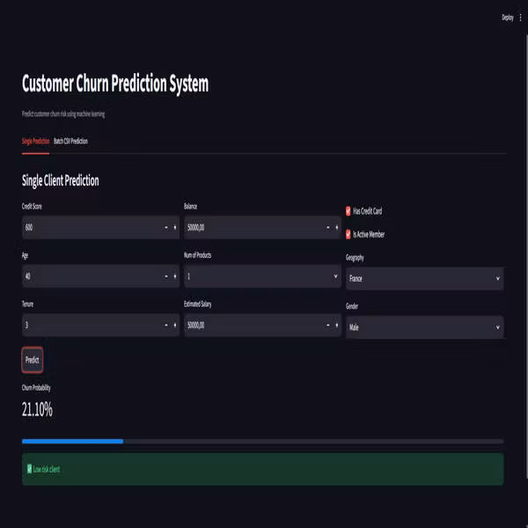Open the Geography dropdown showing France
Viewport: 528px width, 528px height.
[425, 278]
